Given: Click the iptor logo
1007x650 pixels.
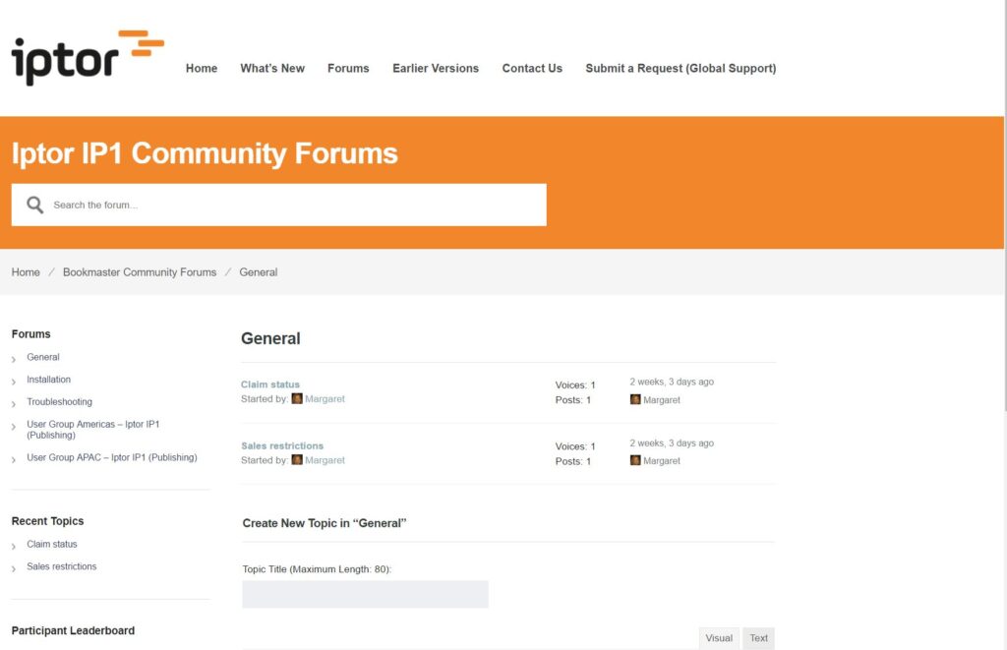Looking at the screenshot, I should click(88, 58).
